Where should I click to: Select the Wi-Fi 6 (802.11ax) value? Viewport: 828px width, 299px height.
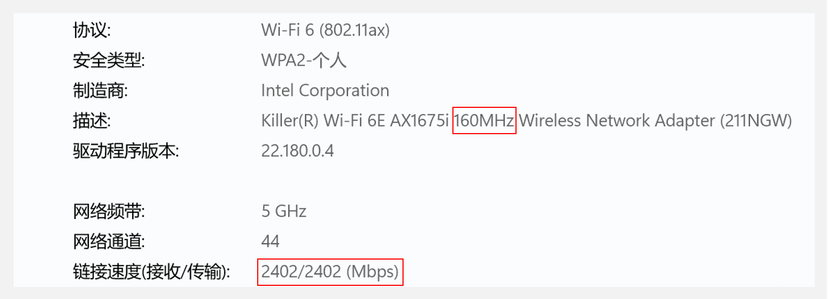tap(325, 30)
